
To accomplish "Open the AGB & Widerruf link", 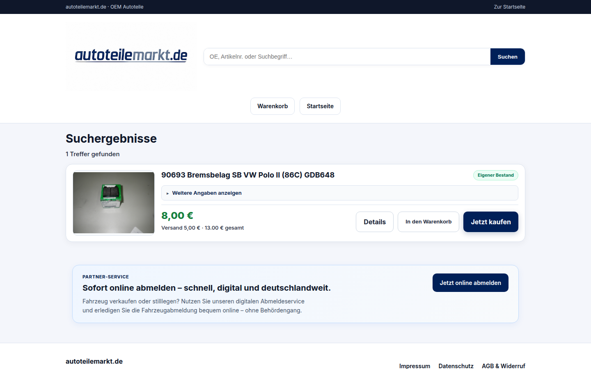I will click(x=504, y=366).
